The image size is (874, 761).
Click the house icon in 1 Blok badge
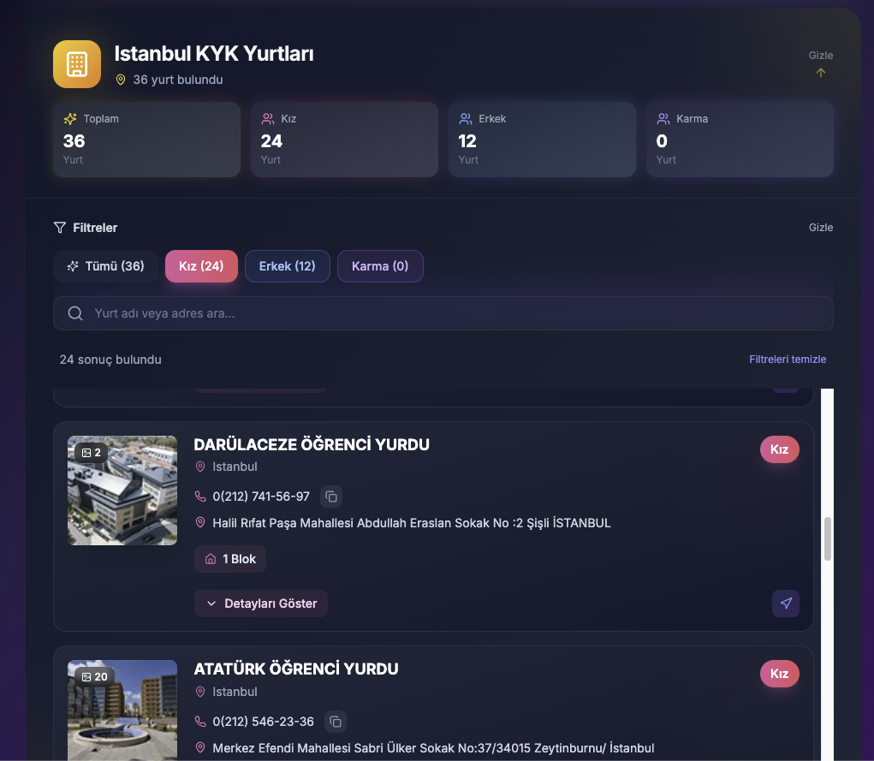click(211, 559)
